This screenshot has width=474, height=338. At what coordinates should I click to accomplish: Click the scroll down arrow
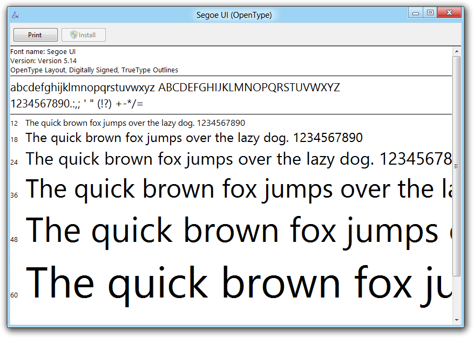coord(457,320)
